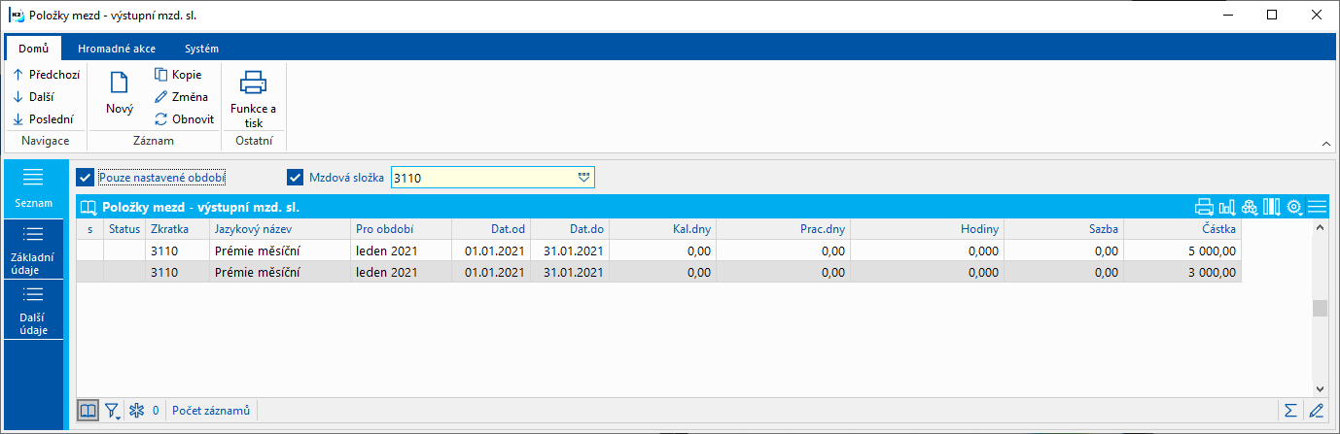Toggle Mzdová složka checkbox
This screenshot has width=1340, height=434.
point(296,178)
